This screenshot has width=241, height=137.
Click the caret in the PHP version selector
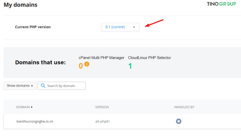134,27
